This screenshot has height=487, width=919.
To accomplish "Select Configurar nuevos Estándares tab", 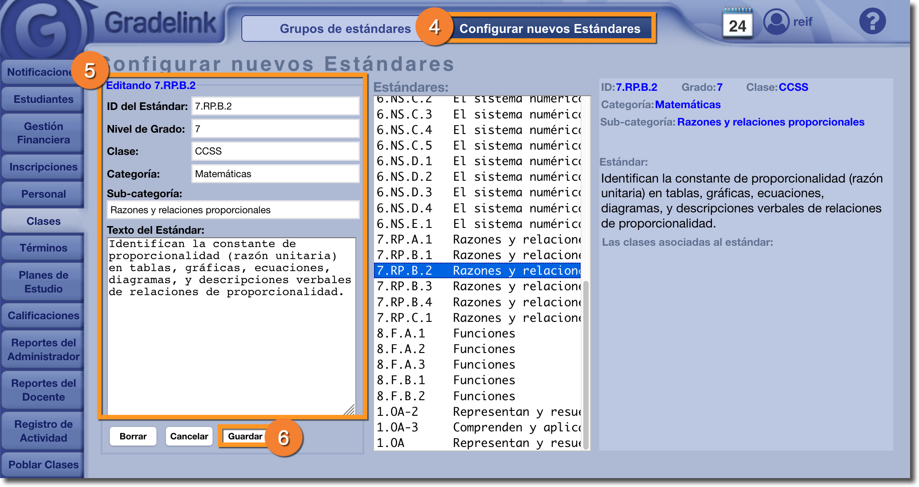I will point(549,28).
